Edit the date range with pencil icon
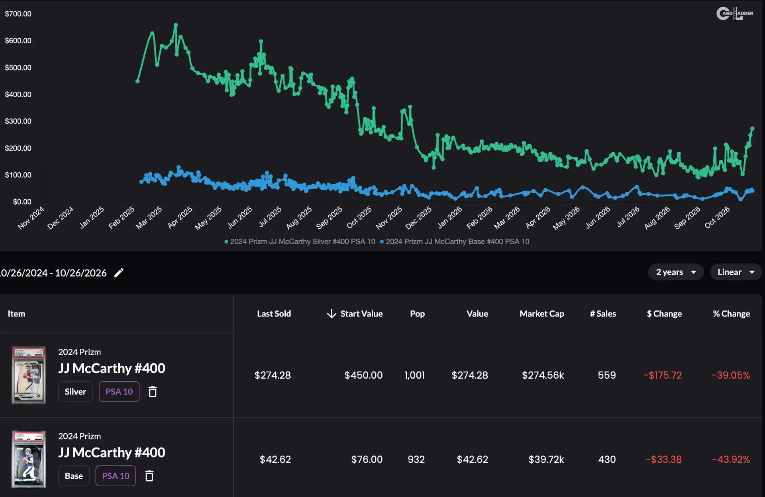This screenshot has width=765, height=497. 119,273
